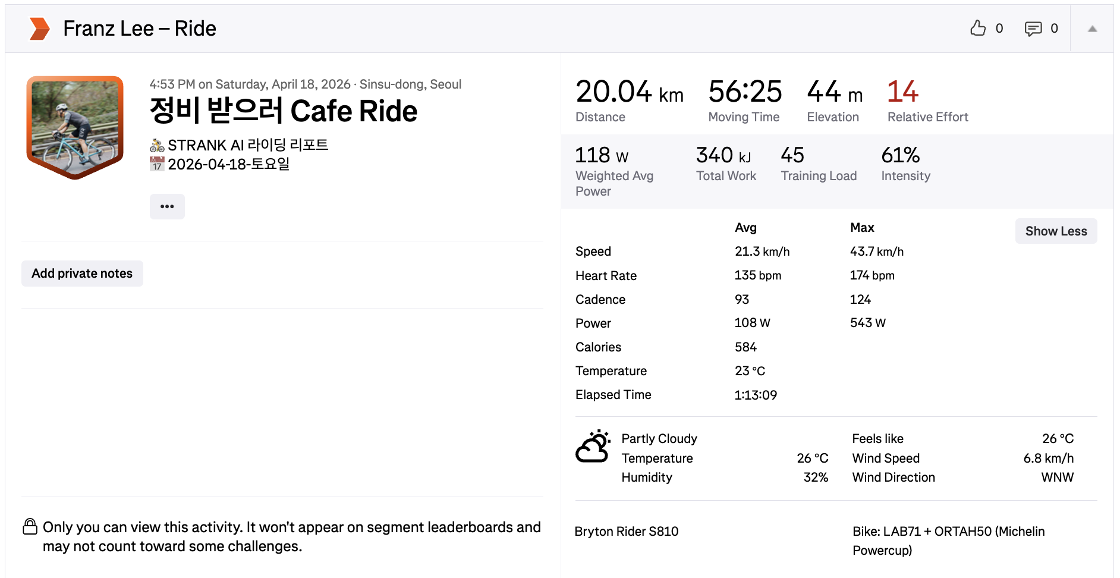Viewport: 1120px width, 578px height.
Task: Click the calendar emoji next to the date
Action: pos(157,164)
